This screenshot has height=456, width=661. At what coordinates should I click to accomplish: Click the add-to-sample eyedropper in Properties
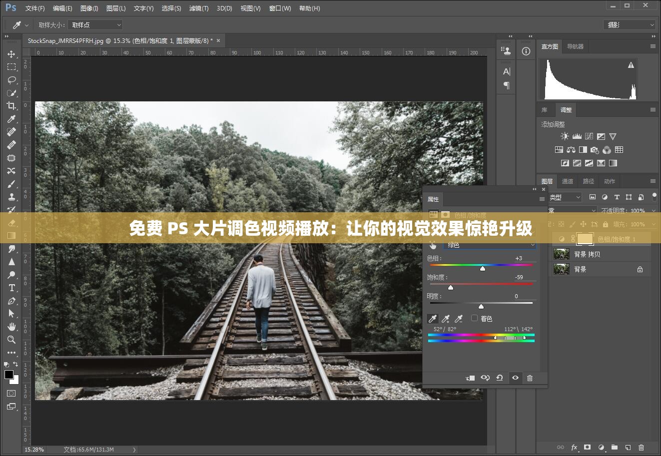[446, 319]
